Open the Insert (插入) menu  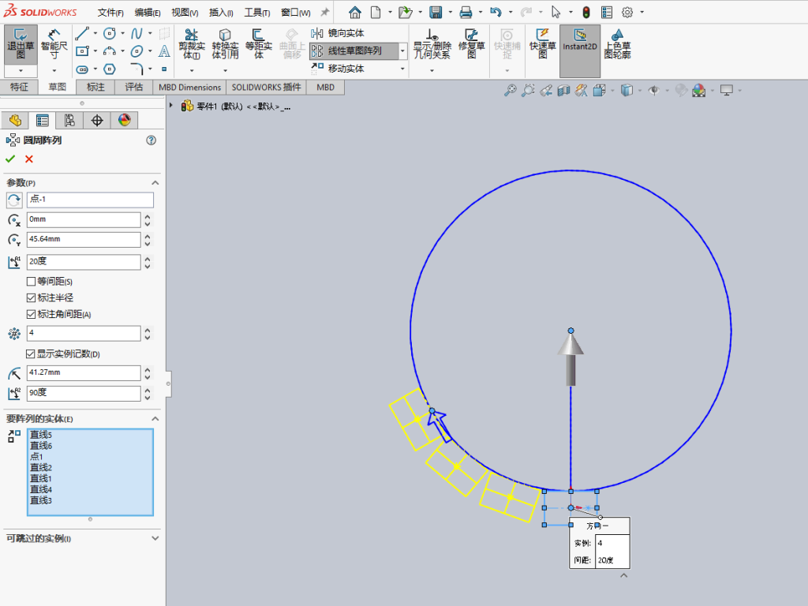coord(221,13)
